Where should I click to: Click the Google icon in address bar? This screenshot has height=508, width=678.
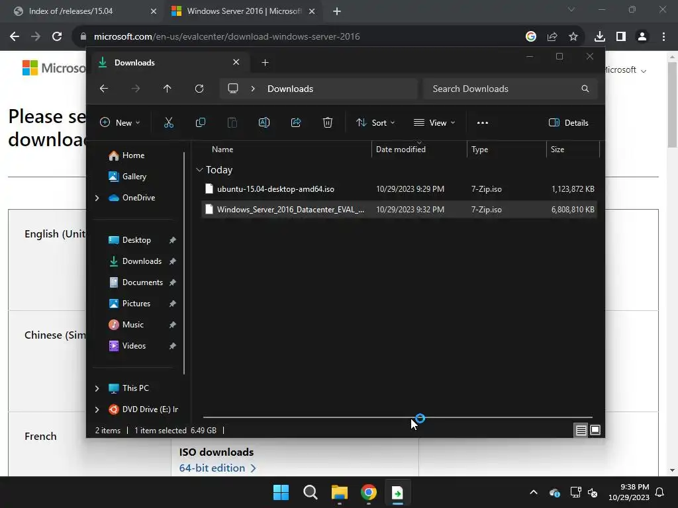tap(531, 37)
